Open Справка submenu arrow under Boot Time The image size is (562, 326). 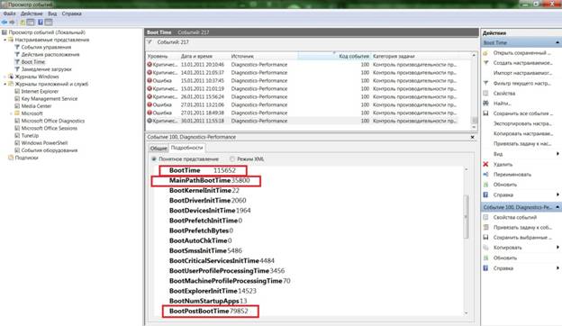(x=557, y=195)
